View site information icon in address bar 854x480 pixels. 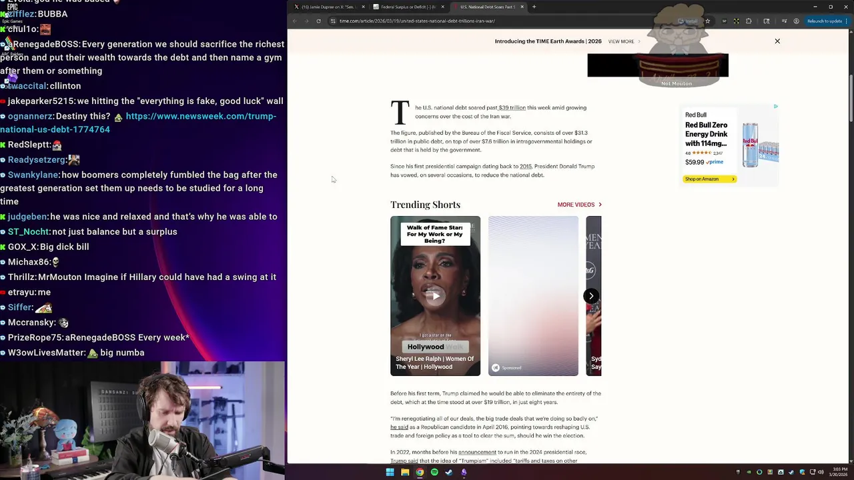332,21
